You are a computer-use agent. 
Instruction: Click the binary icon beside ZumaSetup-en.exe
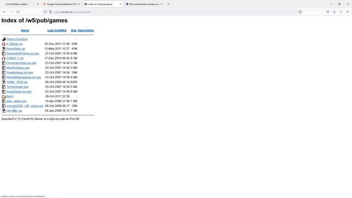click(x=4, y=92)
